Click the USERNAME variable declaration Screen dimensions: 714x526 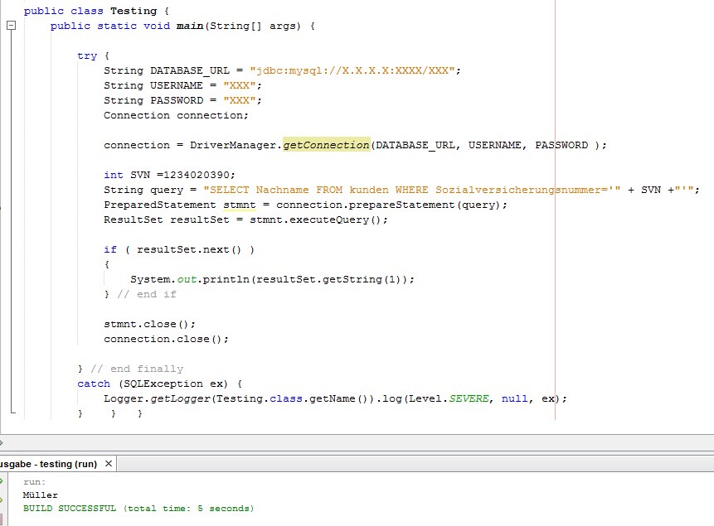(177, 85)
